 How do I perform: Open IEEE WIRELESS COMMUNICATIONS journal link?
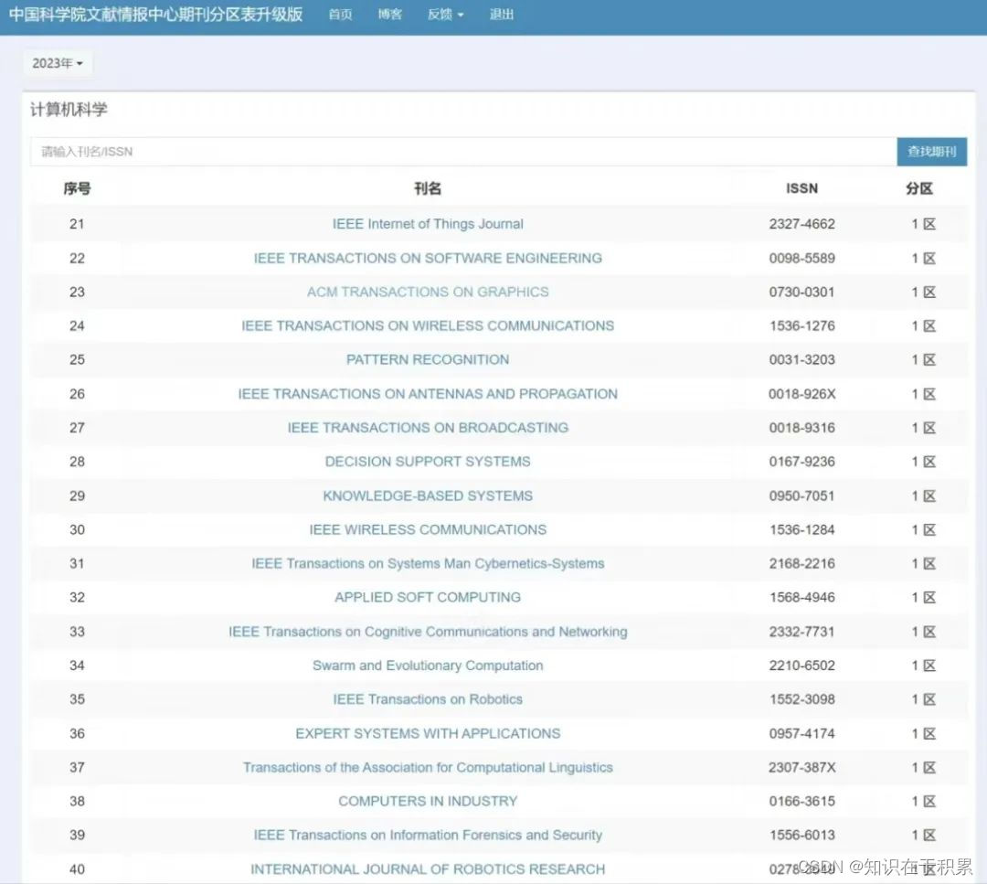tap(428, 530)
